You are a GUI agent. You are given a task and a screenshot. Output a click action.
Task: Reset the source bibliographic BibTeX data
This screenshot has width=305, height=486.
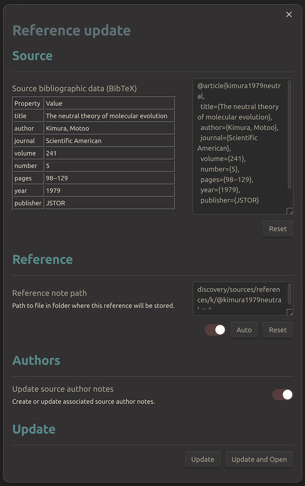(x=277, y=228)
